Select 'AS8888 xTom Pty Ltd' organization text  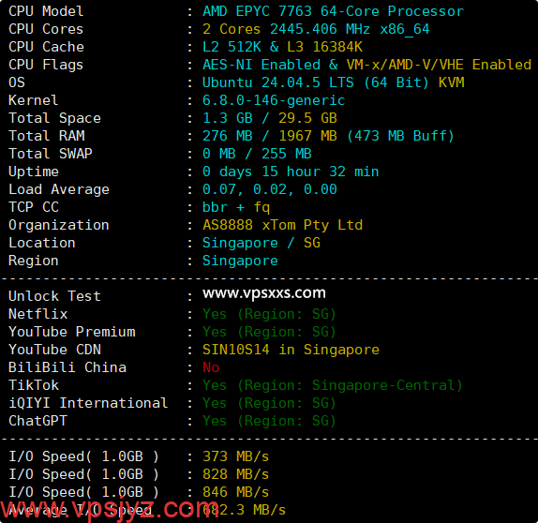click(282, 225)
